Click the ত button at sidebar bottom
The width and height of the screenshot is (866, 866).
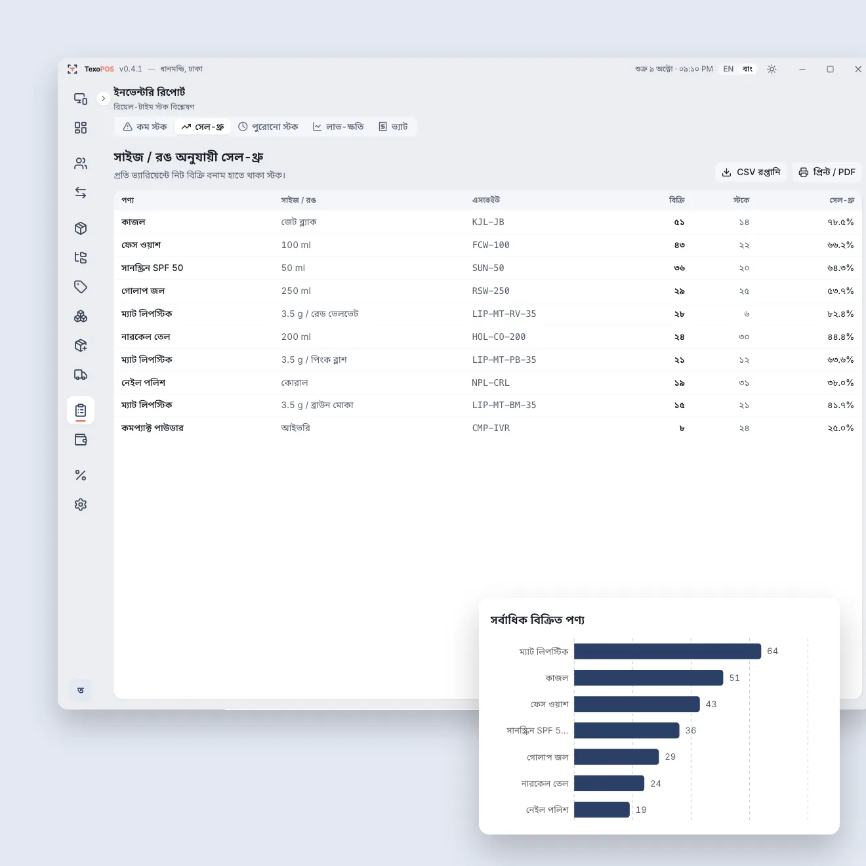tap(81, 690)
